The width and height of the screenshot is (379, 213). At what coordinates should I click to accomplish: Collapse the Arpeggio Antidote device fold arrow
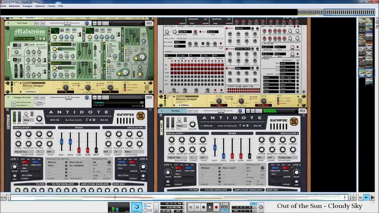pos(8,97)
